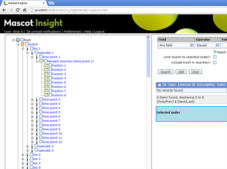Click the tree panel scroll-up arrow

148,37
